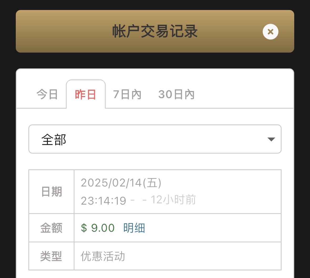
Task: Switch to the 今日 tab
Action: (47, 94)
